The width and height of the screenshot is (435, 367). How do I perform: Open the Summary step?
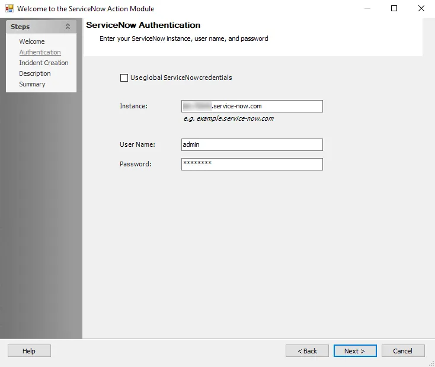click(32, 84)
